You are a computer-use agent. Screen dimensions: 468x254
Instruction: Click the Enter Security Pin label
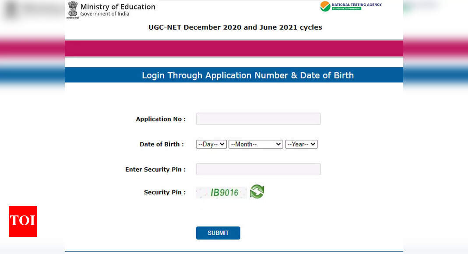point(155,169)
